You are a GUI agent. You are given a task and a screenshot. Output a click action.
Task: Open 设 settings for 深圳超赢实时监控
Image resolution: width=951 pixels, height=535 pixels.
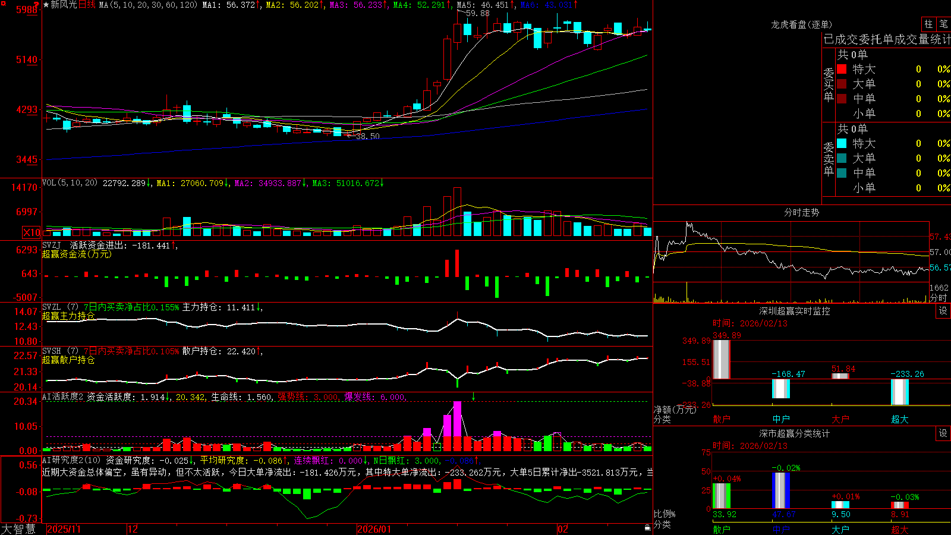click(943, 311)
